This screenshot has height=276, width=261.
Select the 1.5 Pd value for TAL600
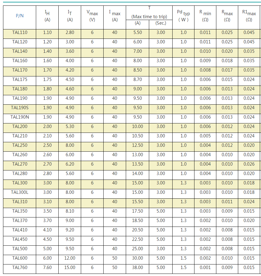(184, 258)
